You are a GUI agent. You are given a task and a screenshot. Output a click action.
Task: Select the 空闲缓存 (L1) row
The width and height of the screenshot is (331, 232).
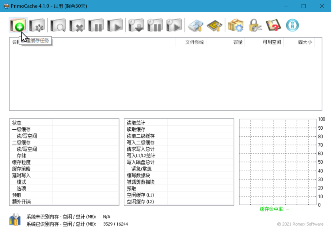coord(179,195)
